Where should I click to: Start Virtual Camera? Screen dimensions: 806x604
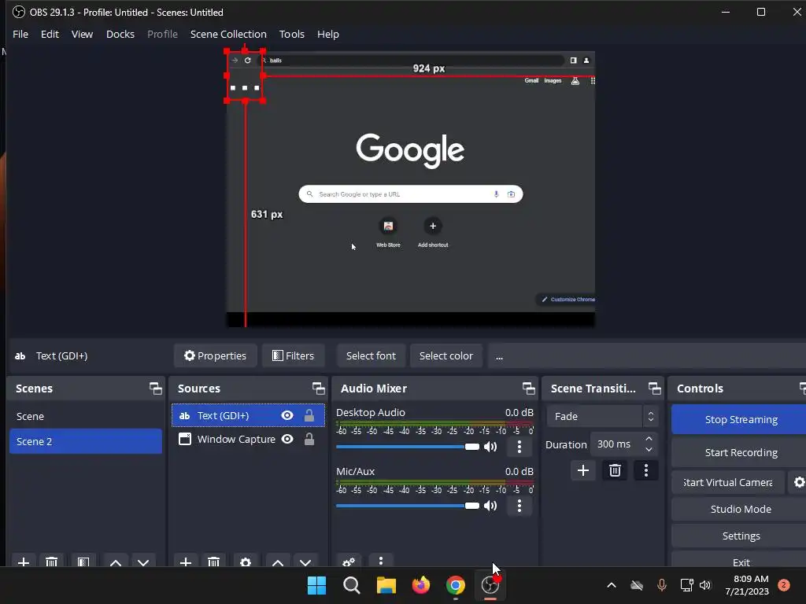[728, 482]
